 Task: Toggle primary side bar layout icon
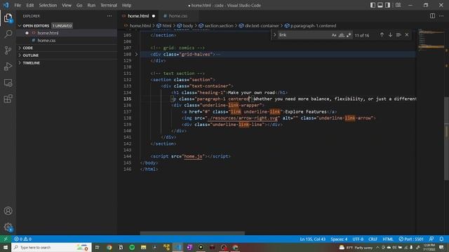373,5
